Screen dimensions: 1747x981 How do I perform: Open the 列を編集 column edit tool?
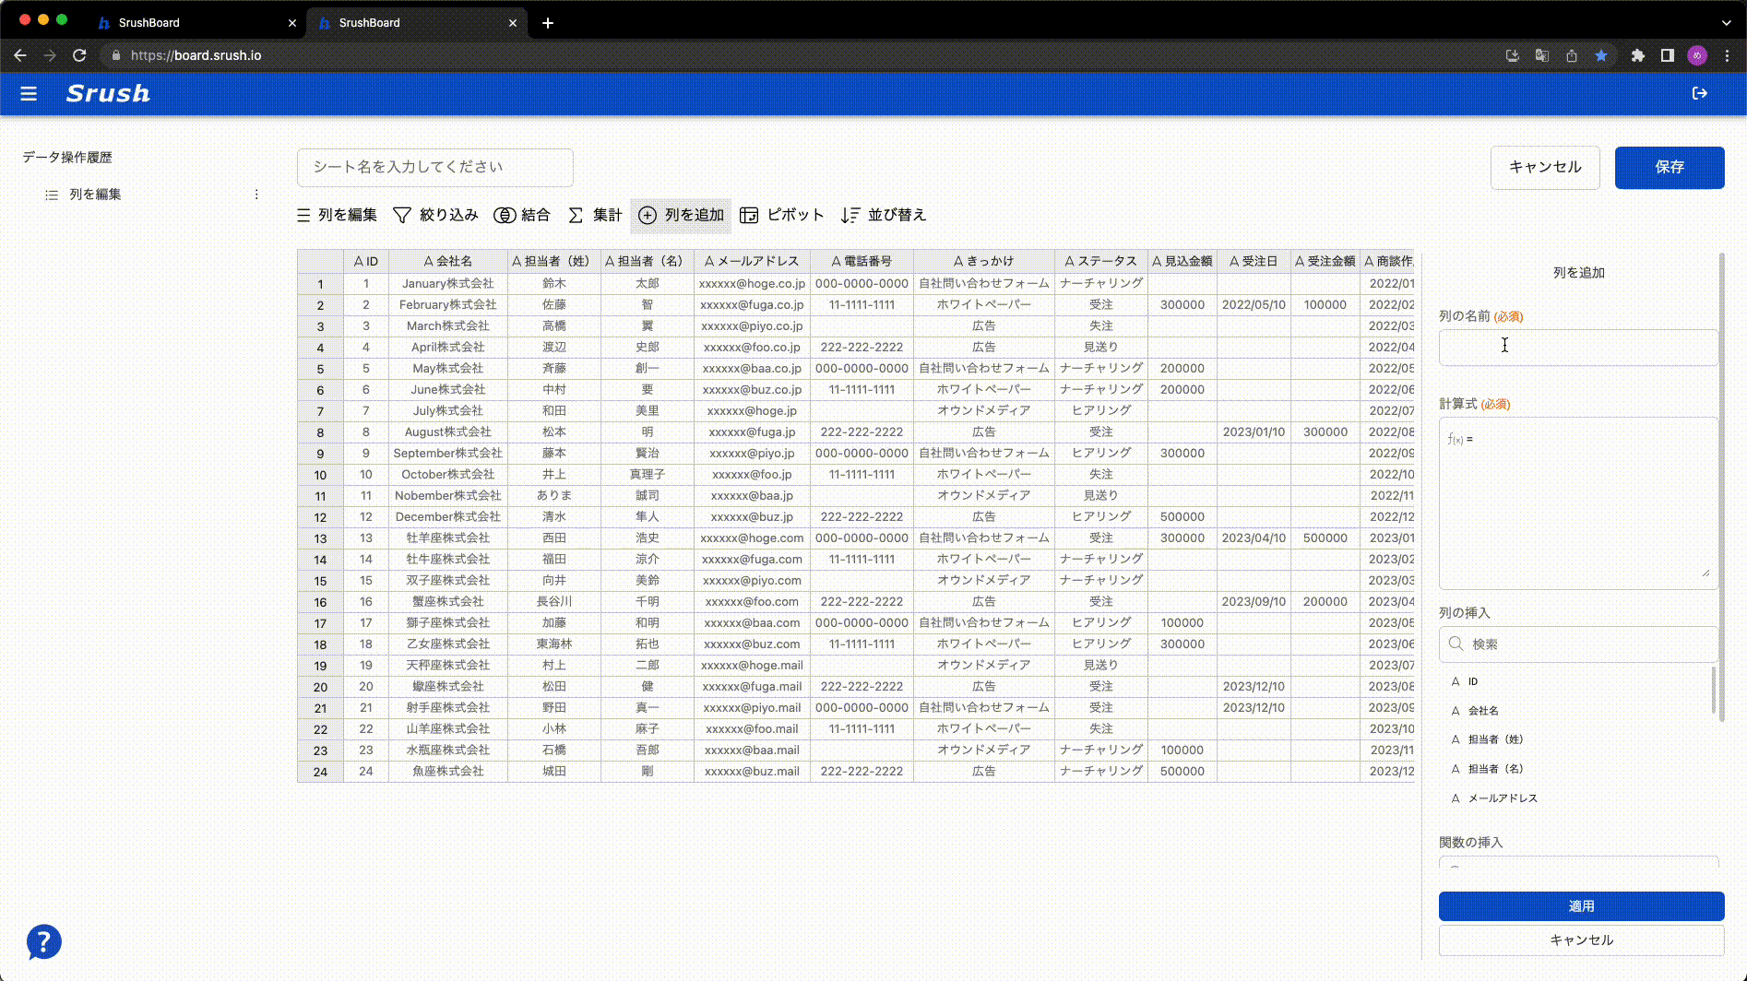click(x=337, y=215)
